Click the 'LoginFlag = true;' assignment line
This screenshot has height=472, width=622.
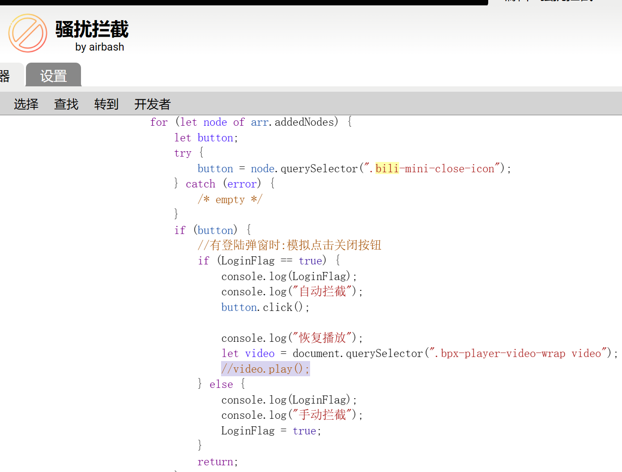(271, 431)
